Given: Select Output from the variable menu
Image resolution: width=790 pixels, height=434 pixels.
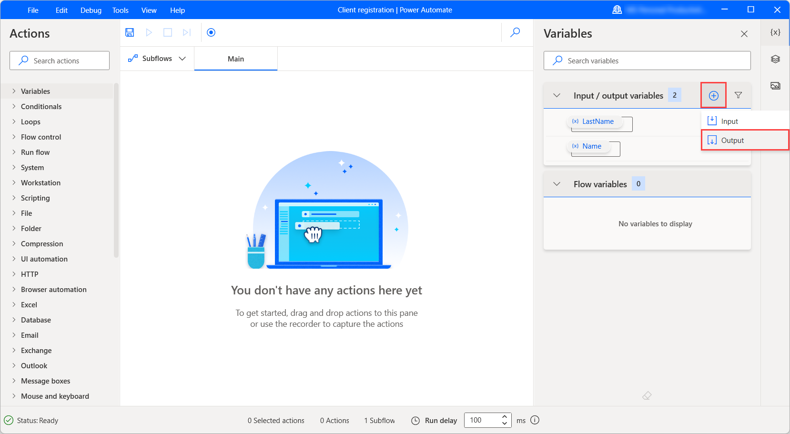Looking at the screenshot, I should pos(731,140).
